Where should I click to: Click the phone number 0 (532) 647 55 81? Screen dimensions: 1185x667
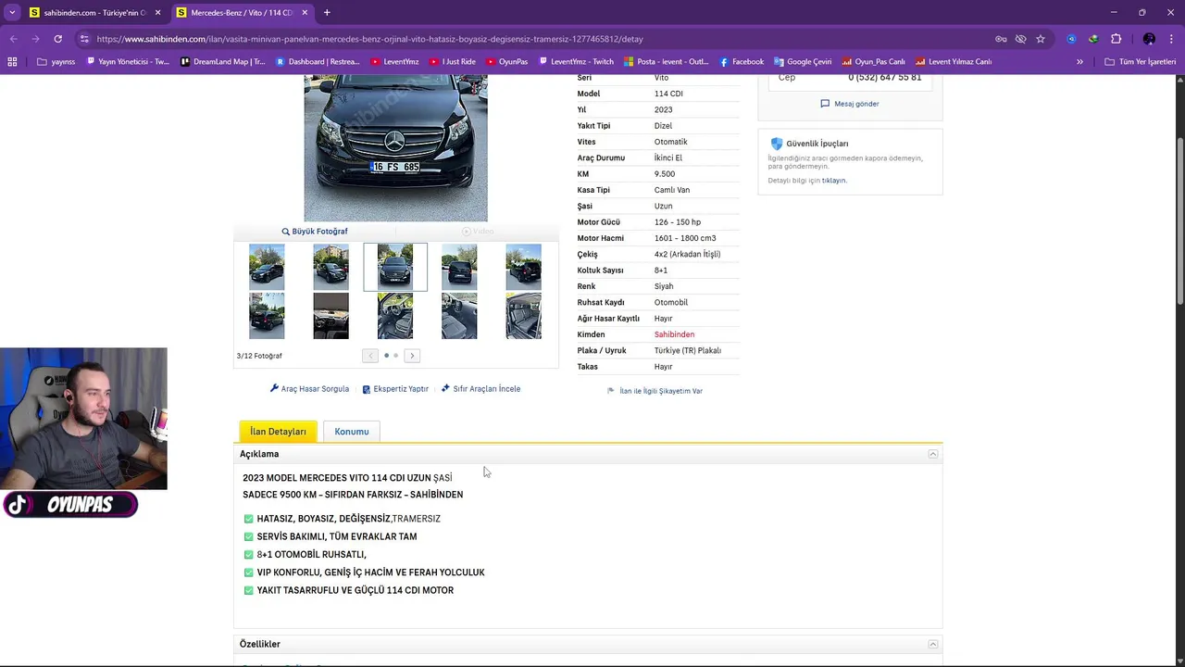point(884,78)
